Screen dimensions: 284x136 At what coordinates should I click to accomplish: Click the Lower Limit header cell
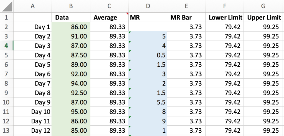(x=225, y=18)
